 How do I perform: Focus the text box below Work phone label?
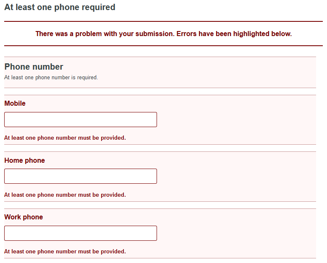(x=81, y=233)
